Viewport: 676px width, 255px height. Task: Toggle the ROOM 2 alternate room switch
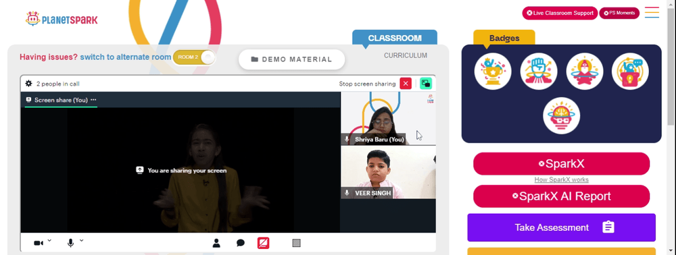(x=194, y=57)
